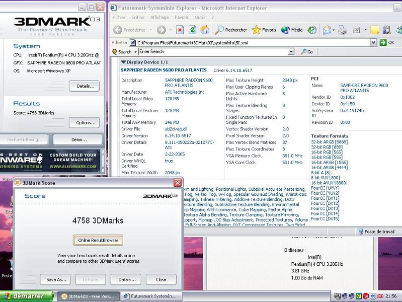The image size is (402, 302).
Task: Open the Search toolbar options dropdown arrow
Action: (x=135, y=52)
